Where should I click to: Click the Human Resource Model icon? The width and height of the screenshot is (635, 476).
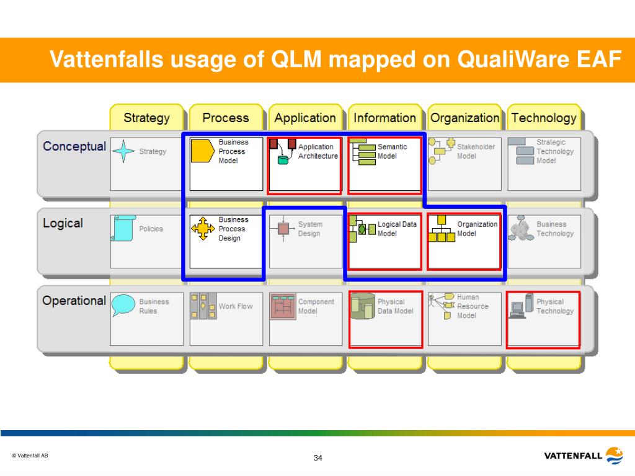(442, 306)
